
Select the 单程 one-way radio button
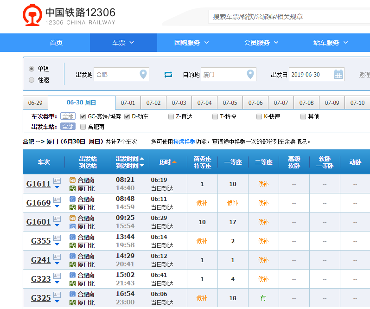coord(32,69)
